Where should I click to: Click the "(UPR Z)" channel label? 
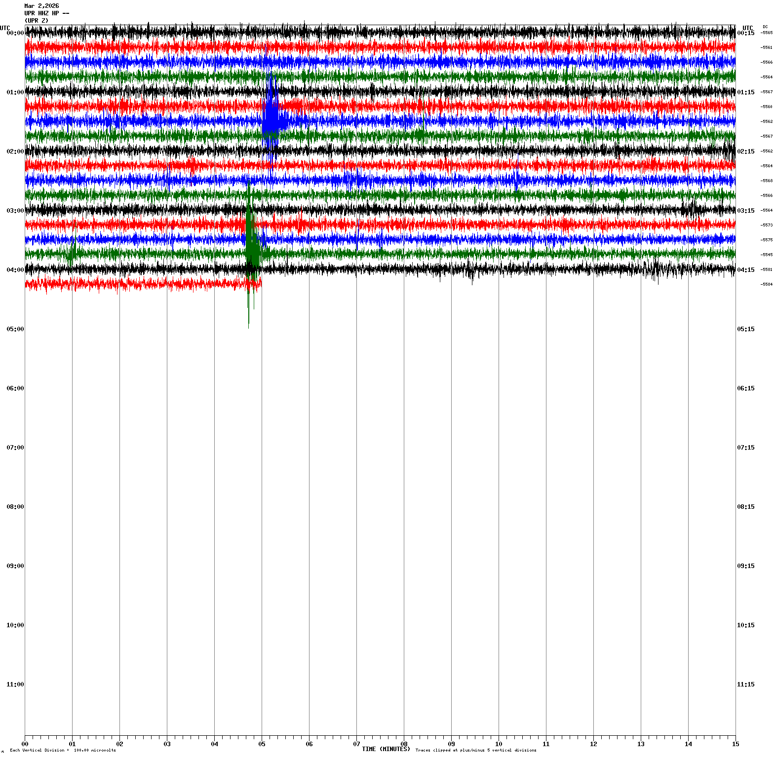click(x=37, y=20)
